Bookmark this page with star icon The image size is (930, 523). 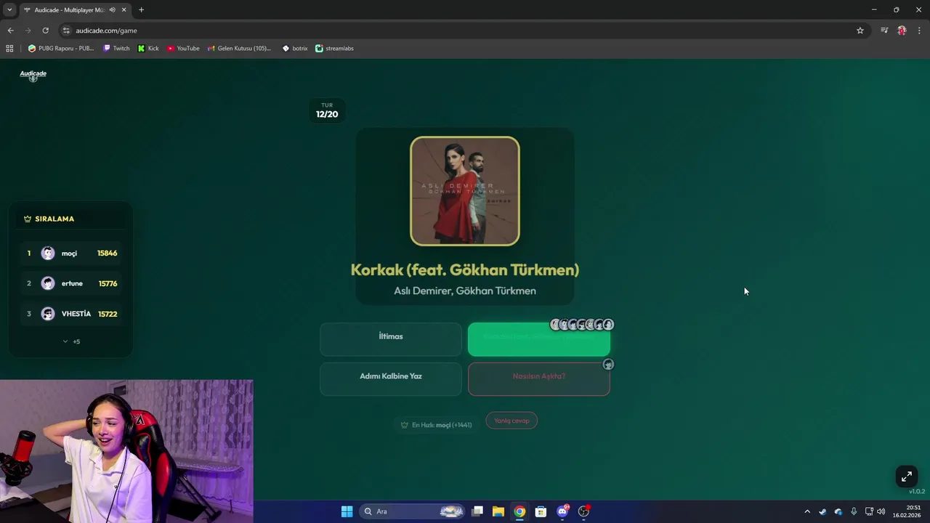pyautogui.click(x=860, y=31)
